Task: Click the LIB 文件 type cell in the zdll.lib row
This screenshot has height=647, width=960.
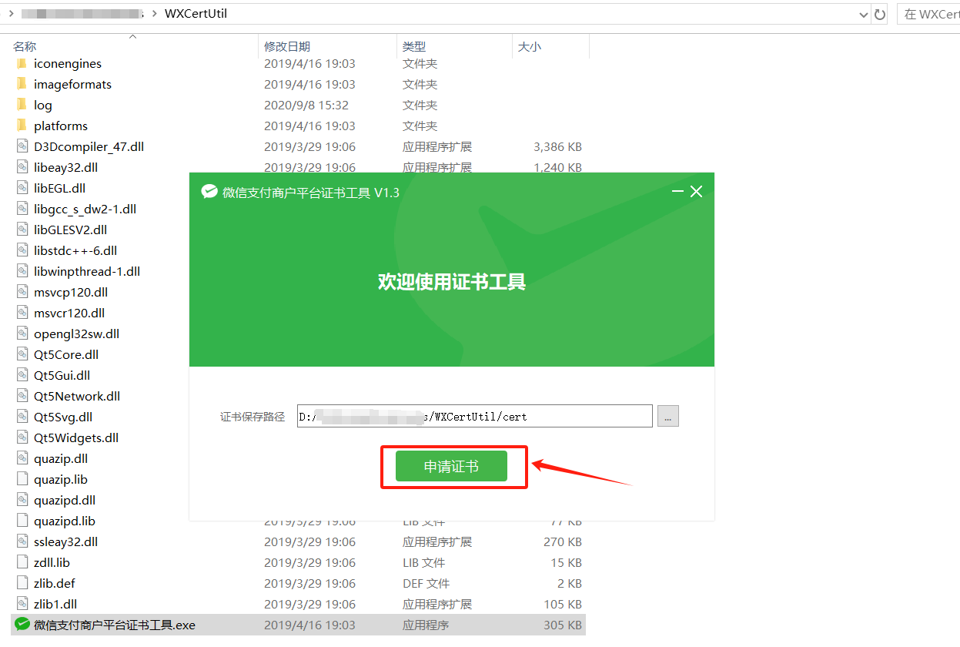Action: coord(423,562)
